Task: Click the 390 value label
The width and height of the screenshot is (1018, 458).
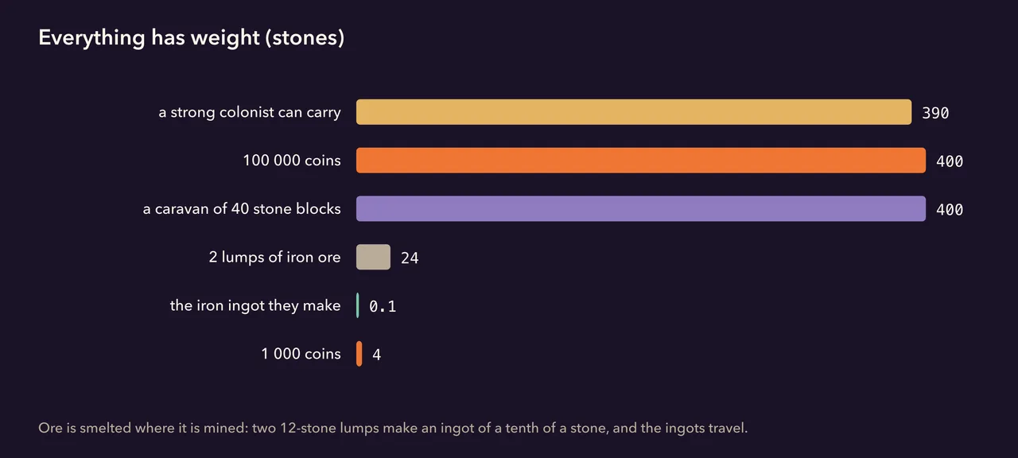Action: tap(935, 113)
